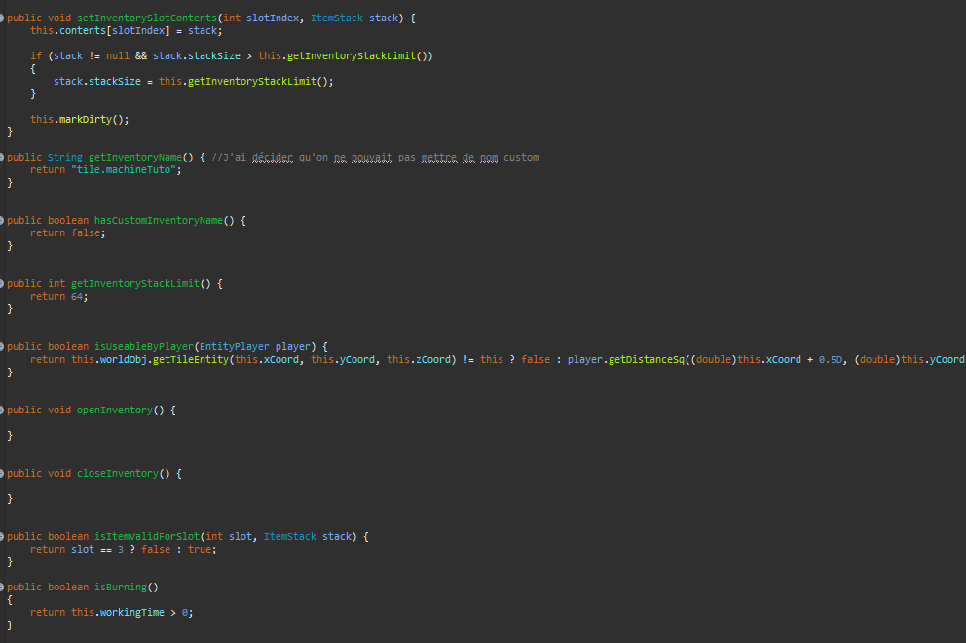Collapse the isBurning method fold marker
The image size is (966, 643).
click(x=2, y=587)
